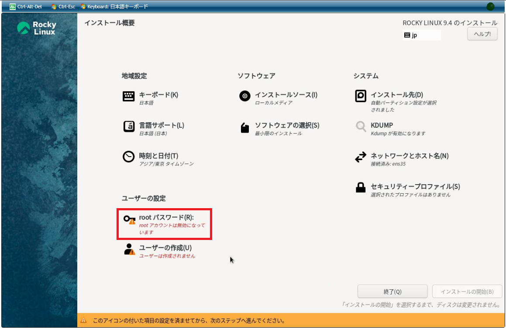Click the 終了(Q) quit button
The image size is (506, 329).
point(392,291)
